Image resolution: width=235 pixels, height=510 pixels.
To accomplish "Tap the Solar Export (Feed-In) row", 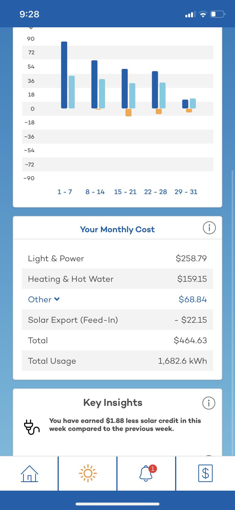I will click(x=117, y=320).
